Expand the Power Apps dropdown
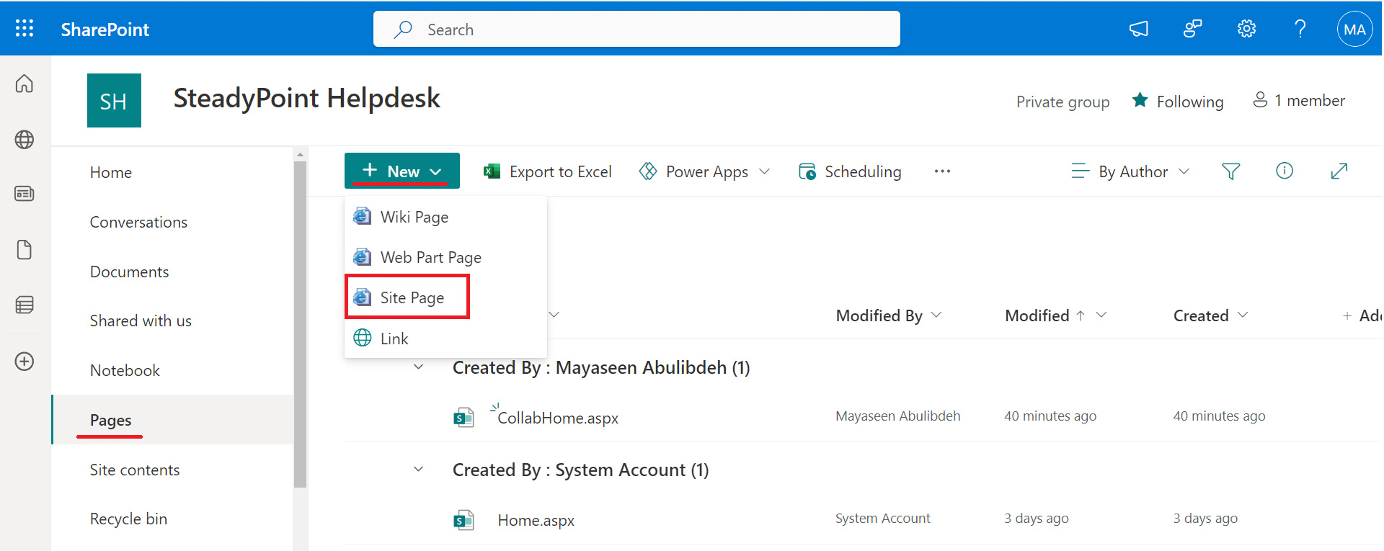Image resolution: width=1384 pixels, height=551 pixels. click(705, 171)
